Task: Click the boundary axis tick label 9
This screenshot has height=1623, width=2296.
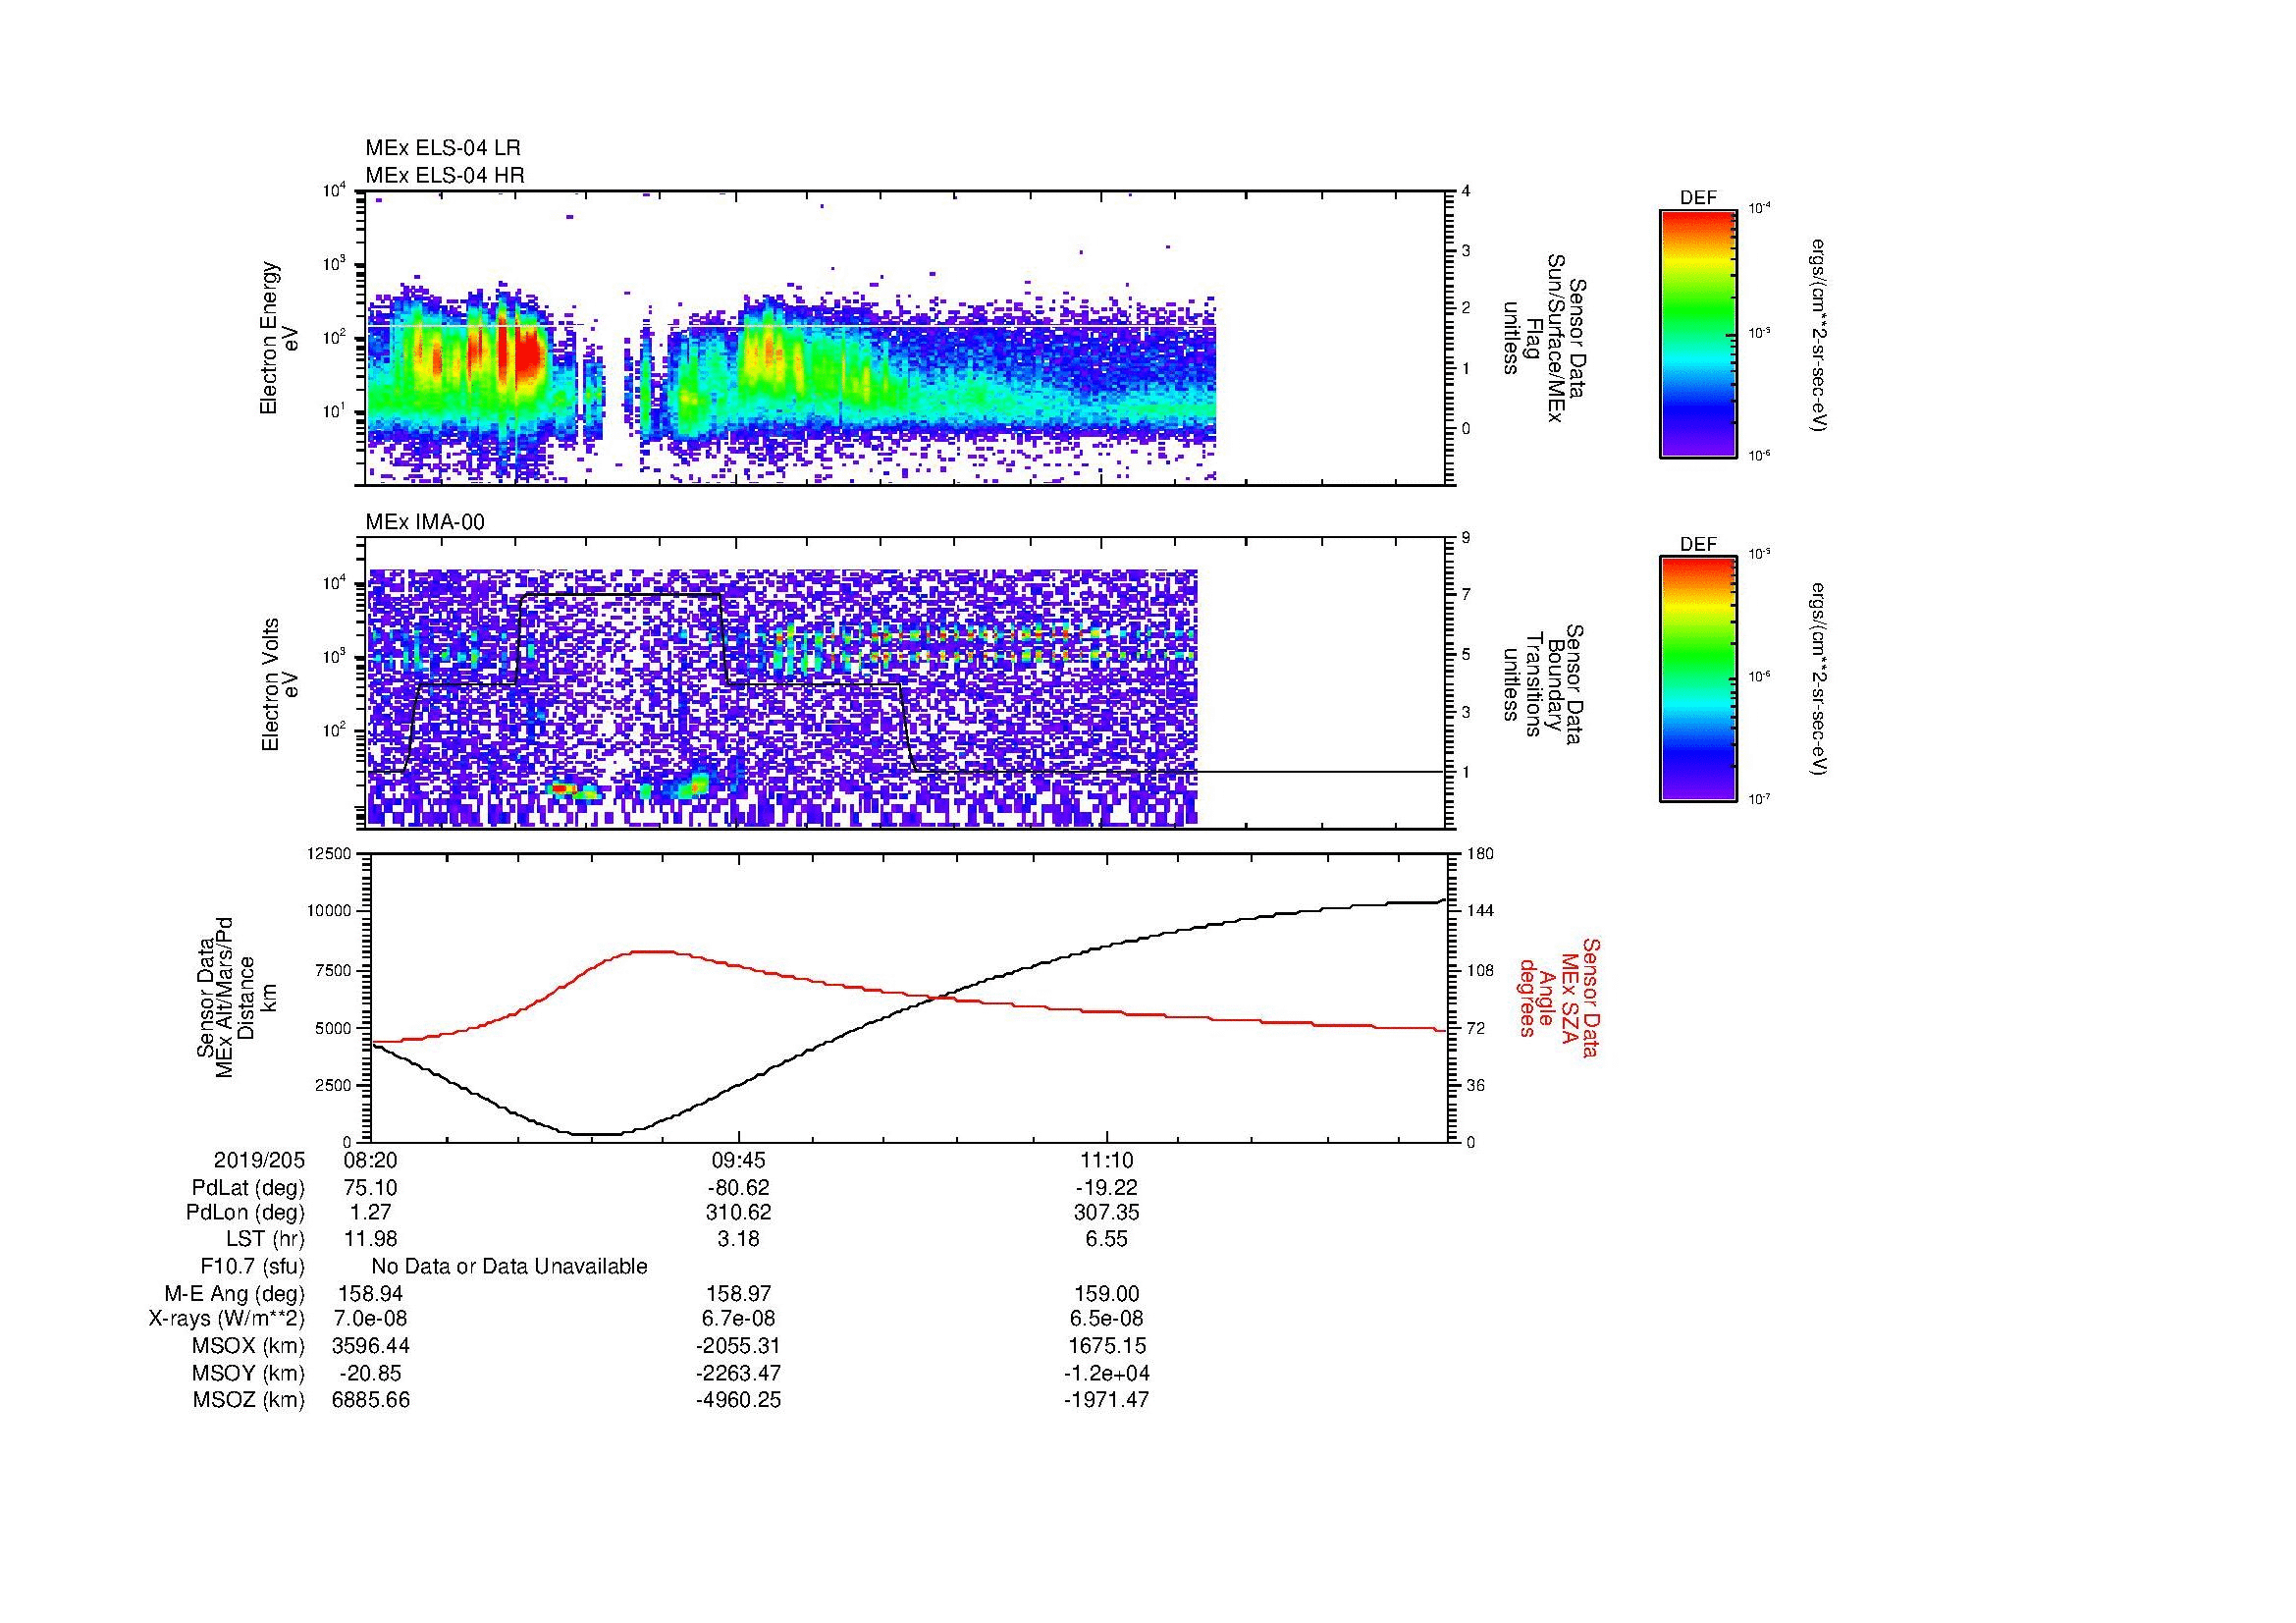Action: click(x=1466, y=538)
